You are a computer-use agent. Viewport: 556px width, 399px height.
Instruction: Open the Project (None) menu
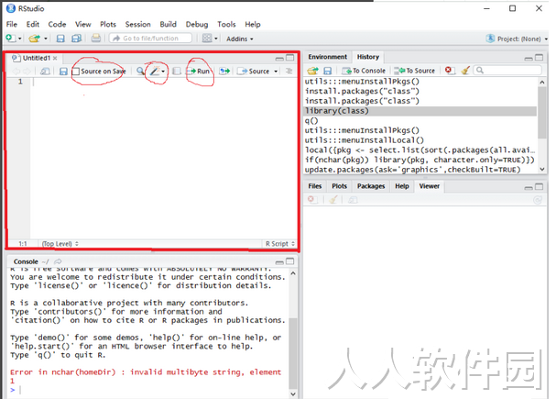point(517,39)
